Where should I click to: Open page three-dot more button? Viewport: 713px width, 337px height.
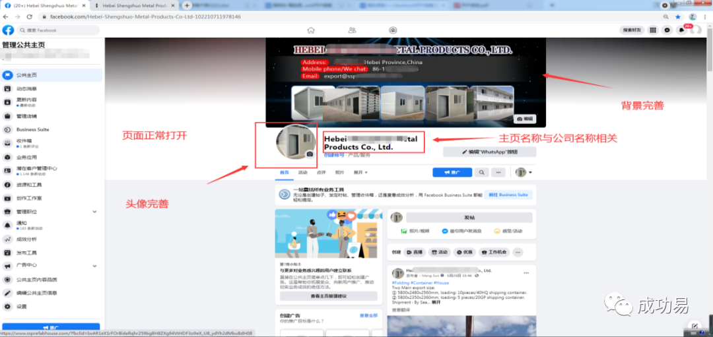[498, 173]
